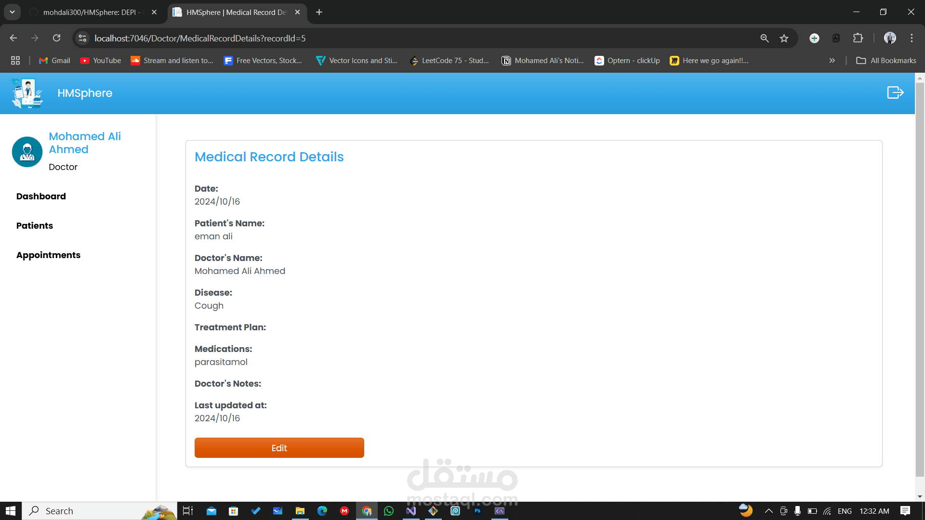Open the YouTube bookmark
This screenshot has width=925, height=520.
(x=100, y=61)
